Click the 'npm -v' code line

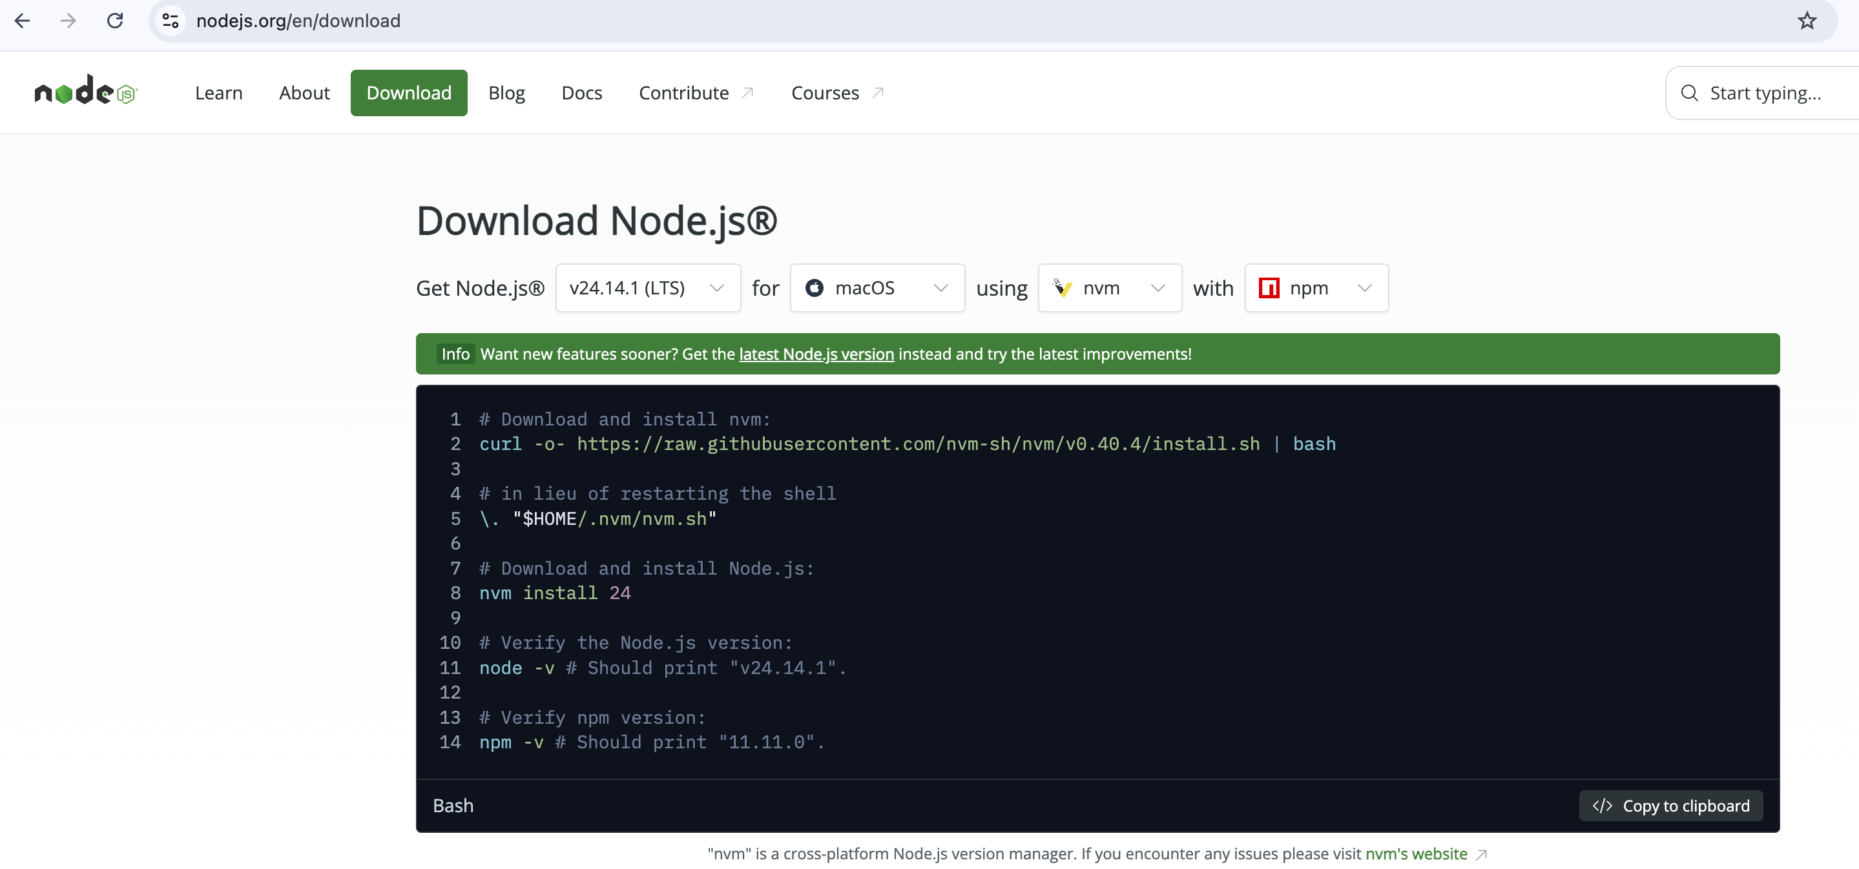(x=652, y=742)
